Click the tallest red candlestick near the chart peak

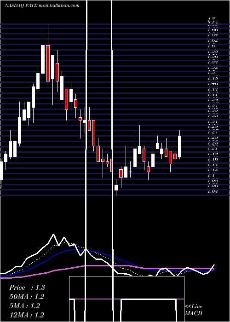48,63
